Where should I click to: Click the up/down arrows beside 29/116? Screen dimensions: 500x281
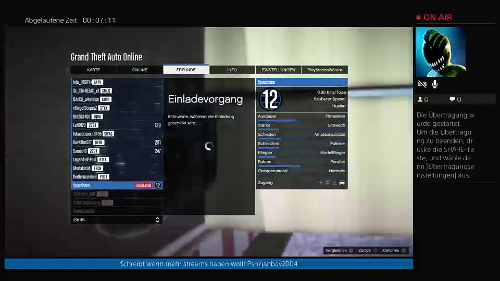pyautogui.click(x=158, y=220)
